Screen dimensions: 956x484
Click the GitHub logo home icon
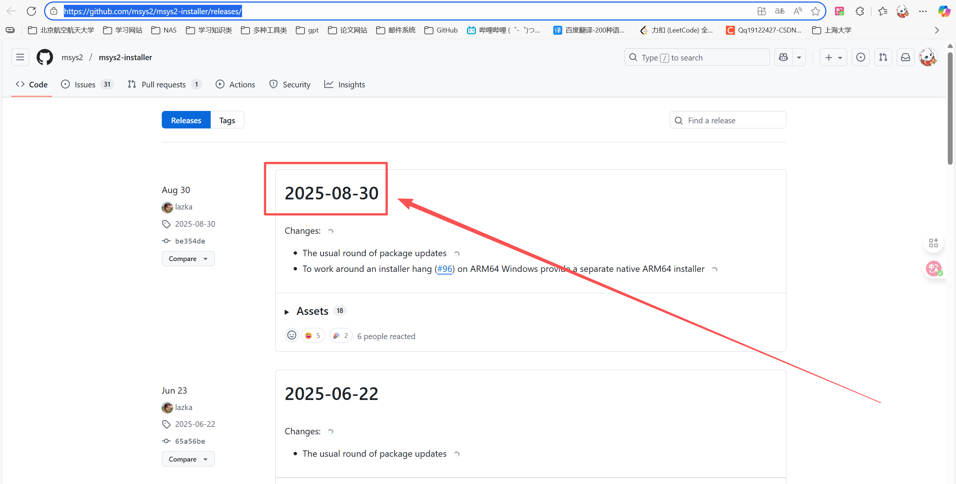(x=44, y=57)
